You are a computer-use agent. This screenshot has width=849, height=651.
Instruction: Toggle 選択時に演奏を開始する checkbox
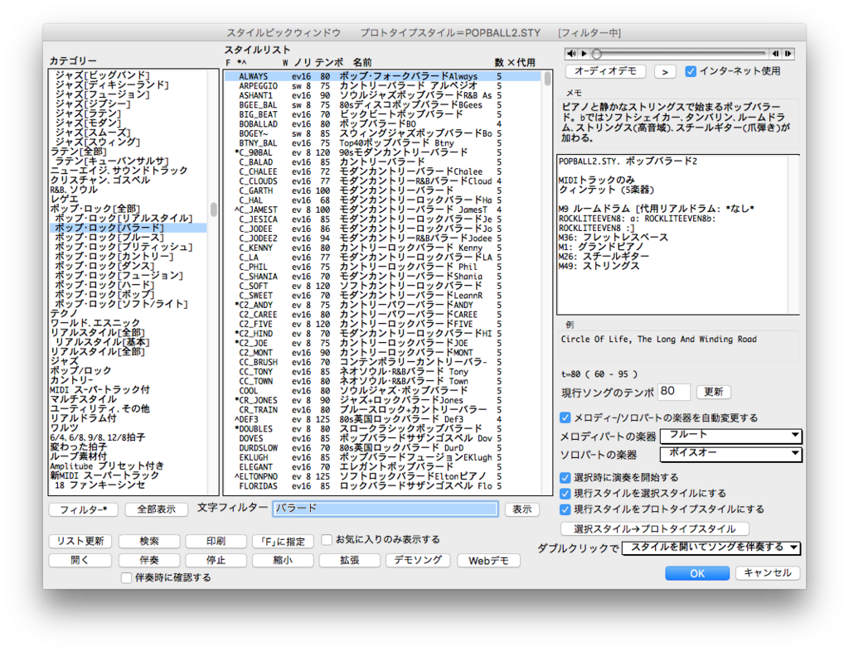565,477
